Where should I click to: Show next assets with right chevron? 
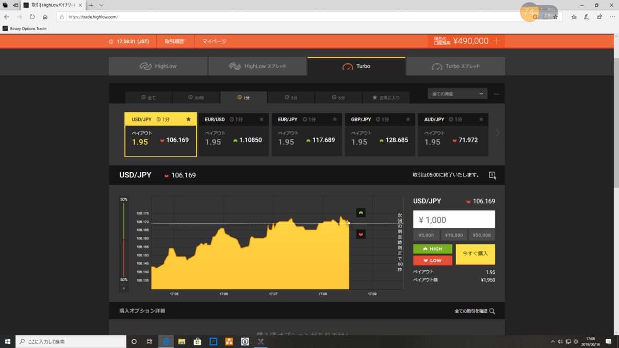click(497, 133)
